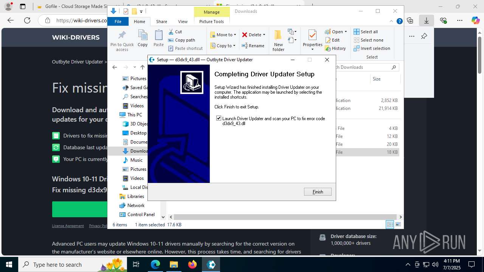Click Paste icon in Explorer ribbon
This screenshot has height=272, width=484.
click(158, 39)
